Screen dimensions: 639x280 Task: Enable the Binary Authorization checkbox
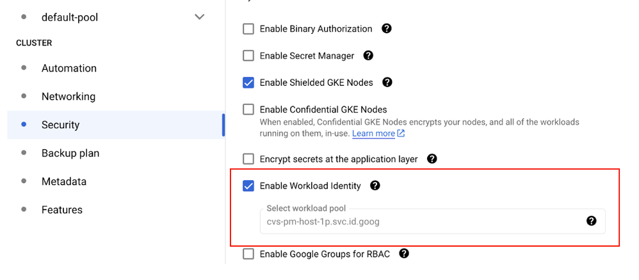(x=248, y=29)
